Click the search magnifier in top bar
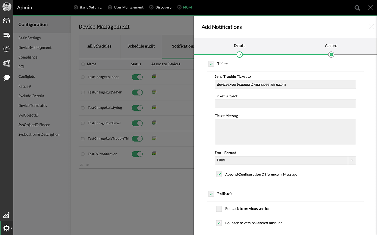 pyautogui.click(x=357, y=8)
